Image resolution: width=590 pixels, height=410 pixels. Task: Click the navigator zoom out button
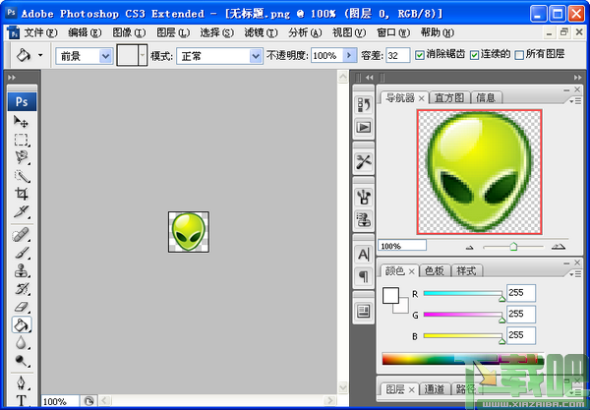click(469, 248)
